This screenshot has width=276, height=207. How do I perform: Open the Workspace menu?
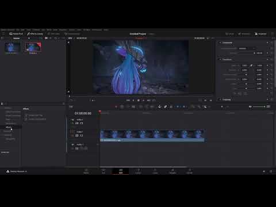coord(97,30)
